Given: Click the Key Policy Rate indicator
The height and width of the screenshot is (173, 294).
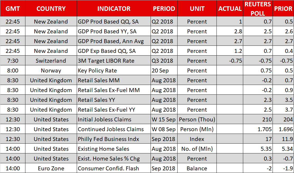Looking at the screenshot, I should [x=97, y=71].
